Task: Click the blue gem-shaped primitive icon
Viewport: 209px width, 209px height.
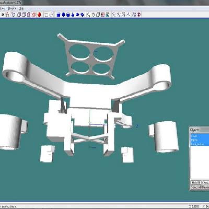Action: click(82, 15)
